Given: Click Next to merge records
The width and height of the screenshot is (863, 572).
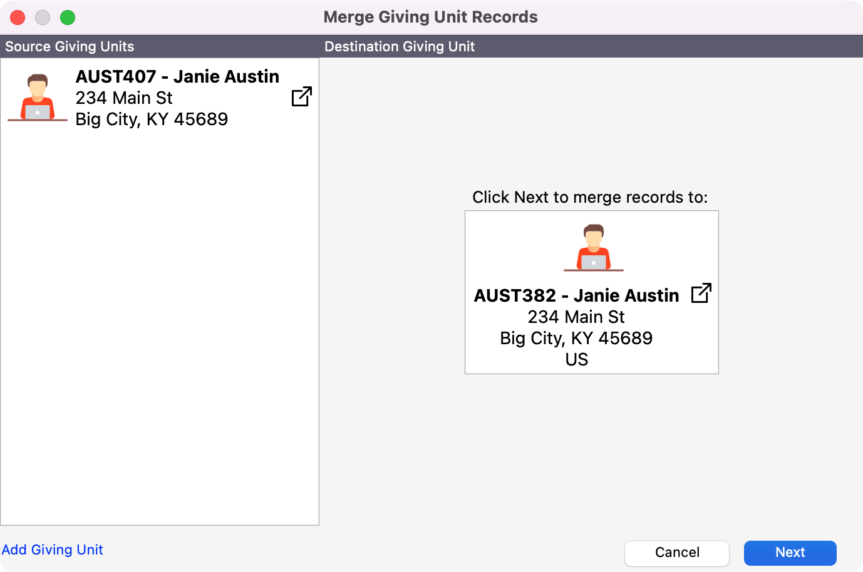Looking at the screenshot, I should [x=790, y=553].
